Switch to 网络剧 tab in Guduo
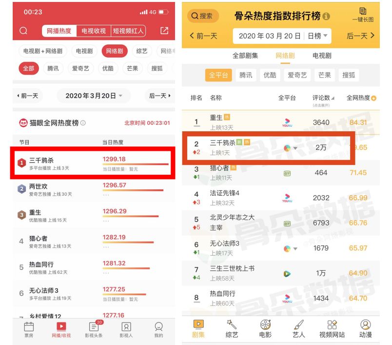This screenshot has width=392, height=345. click(285, 56)
